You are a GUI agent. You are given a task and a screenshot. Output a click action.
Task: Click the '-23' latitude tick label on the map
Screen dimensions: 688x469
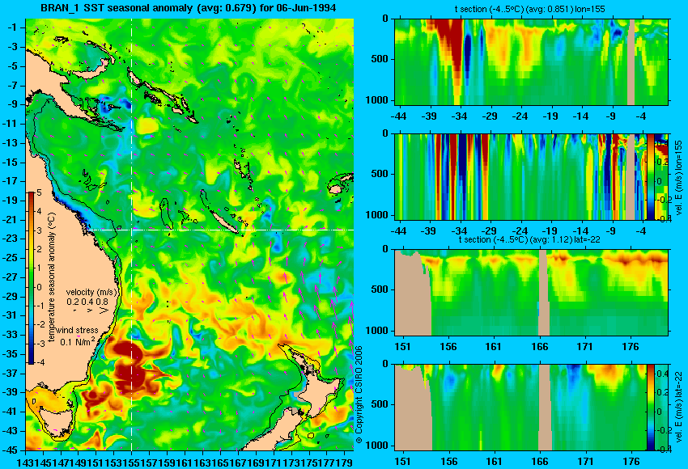[x=11, y=239]
